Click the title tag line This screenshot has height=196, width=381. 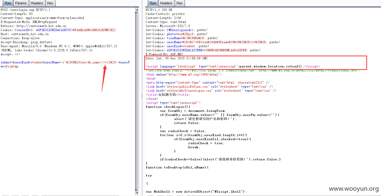[x=168, y=95]
